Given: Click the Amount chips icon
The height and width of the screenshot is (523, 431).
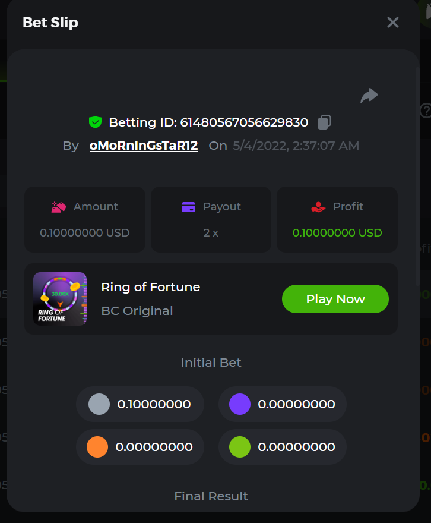Looking at the screenshot, I should pyautogui.click(x=58, y=207).
